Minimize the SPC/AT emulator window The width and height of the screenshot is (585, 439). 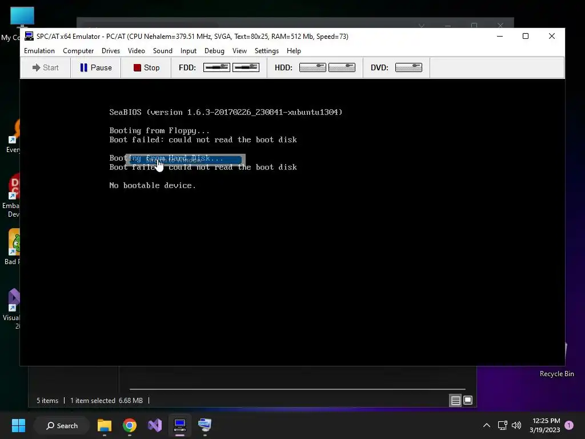click(x=500, y=36)
